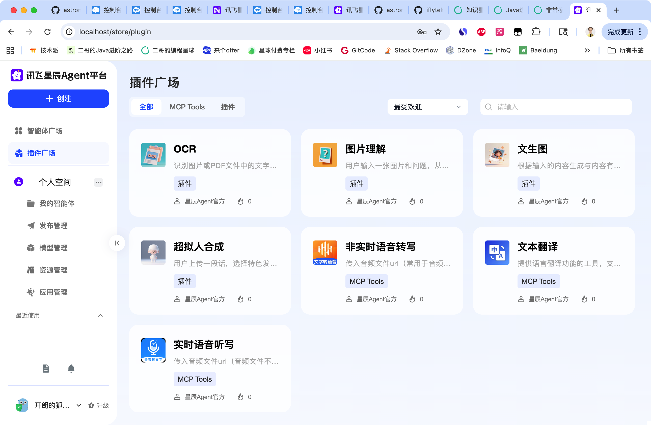
Task: Collapse sidebar with the arrow handle
Action: 117,243
